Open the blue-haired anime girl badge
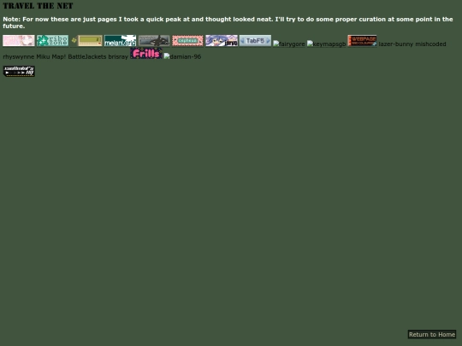Screen dimensions: 462x346 pyautogui.click(x=222, y=41)
